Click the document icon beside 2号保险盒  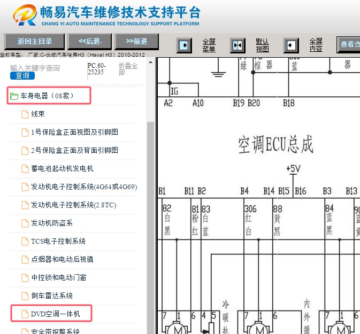coord(25,151)
